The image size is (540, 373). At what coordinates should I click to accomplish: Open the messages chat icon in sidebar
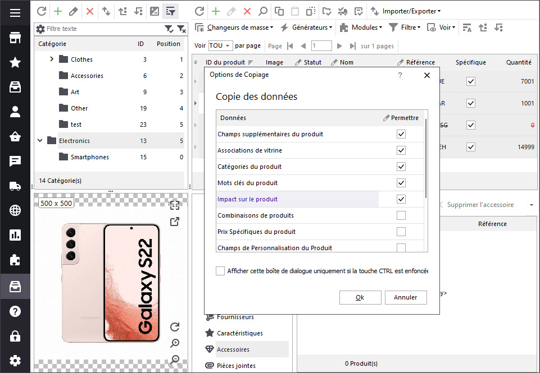[x=15, y=161]
